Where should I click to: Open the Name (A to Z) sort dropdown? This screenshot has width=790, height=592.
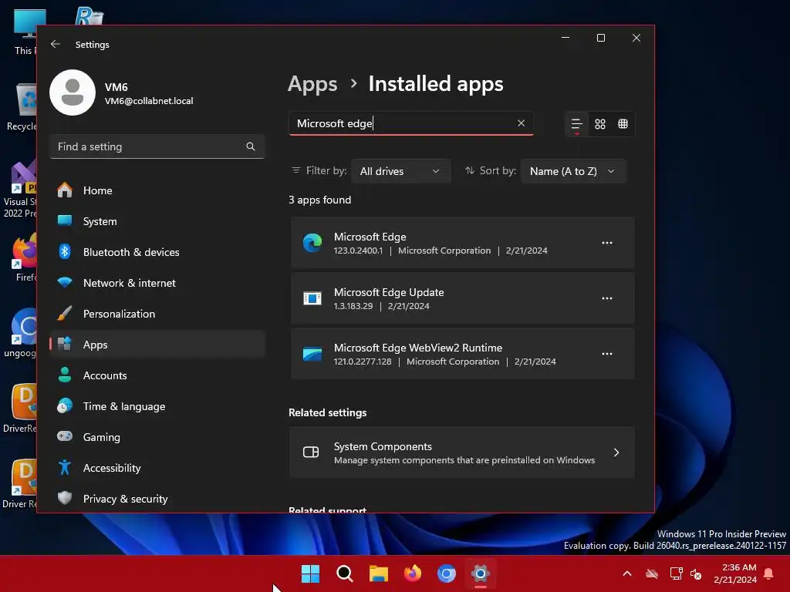pyautogui.click(x=573, y=171)
